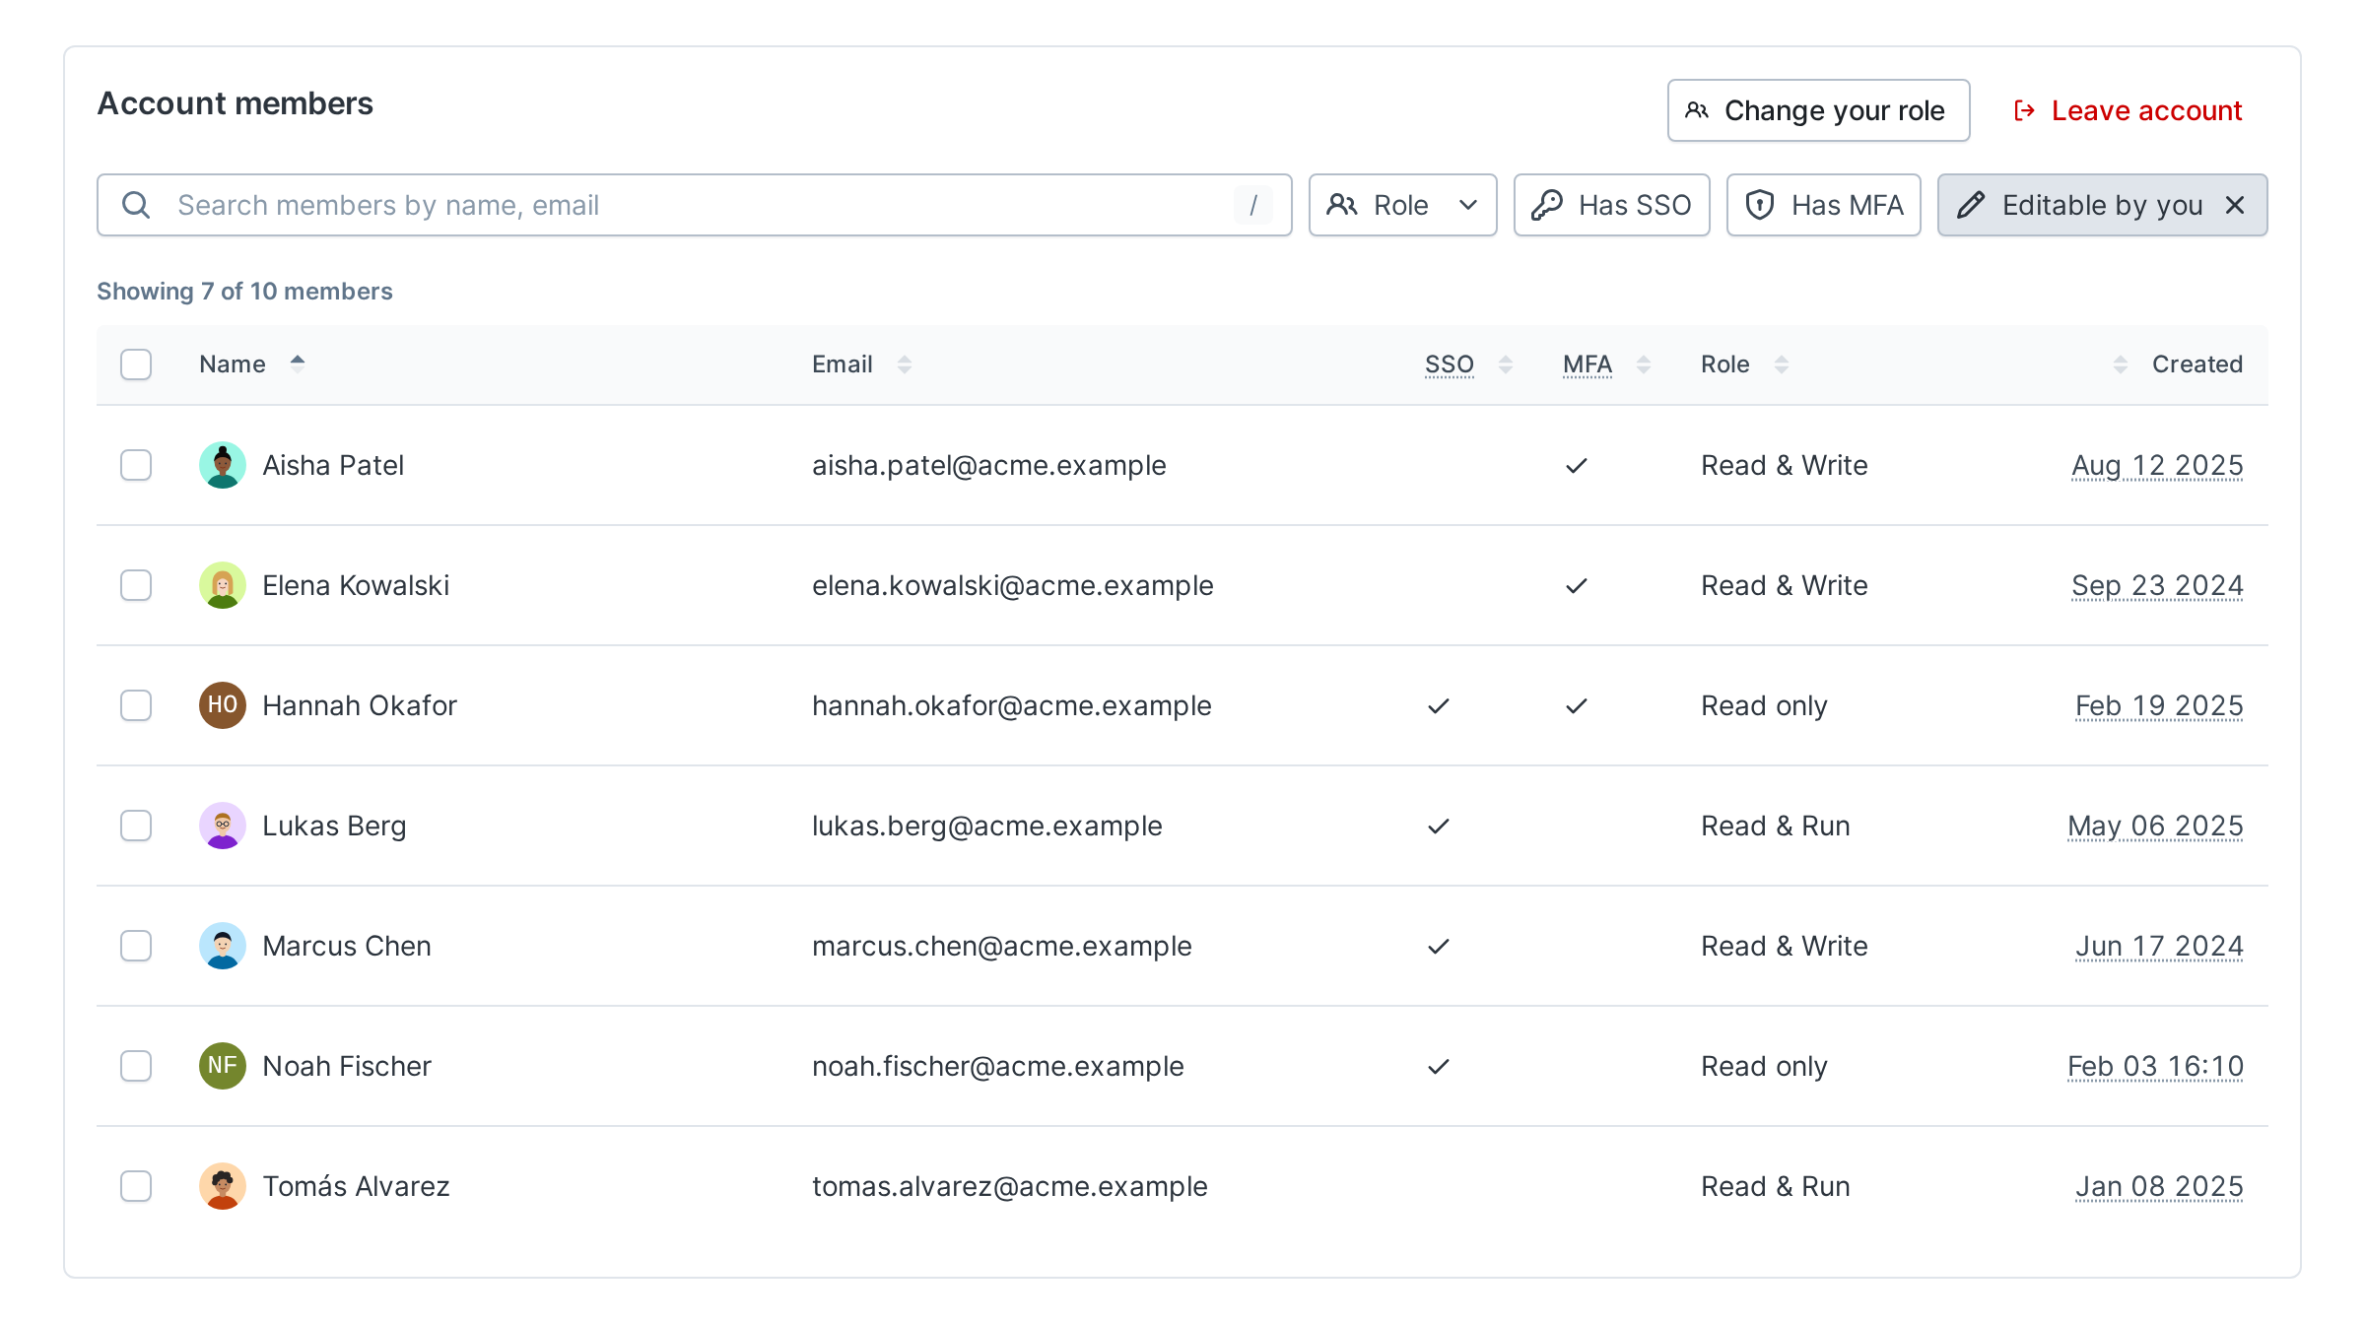This screenshot has height=1324, width=2365.
Task: Click the SSO checkmark for Hannah Okafor
Action: tap(1439, 705)
